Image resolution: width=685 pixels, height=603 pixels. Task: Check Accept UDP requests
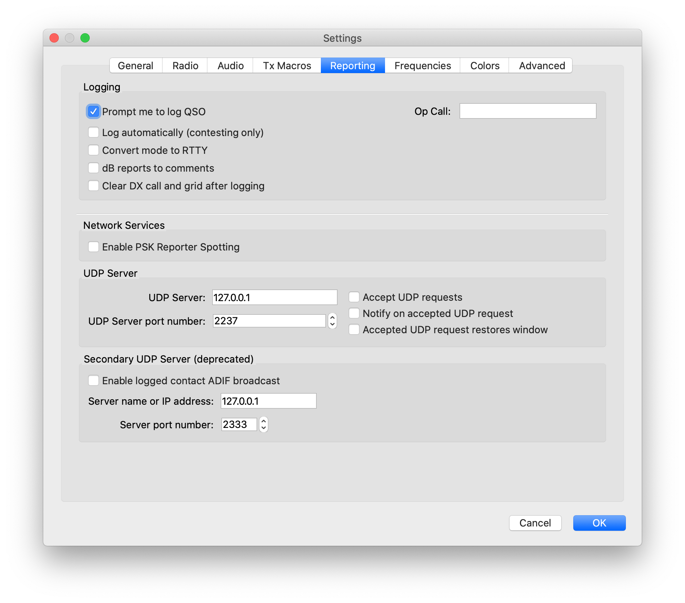354,297
